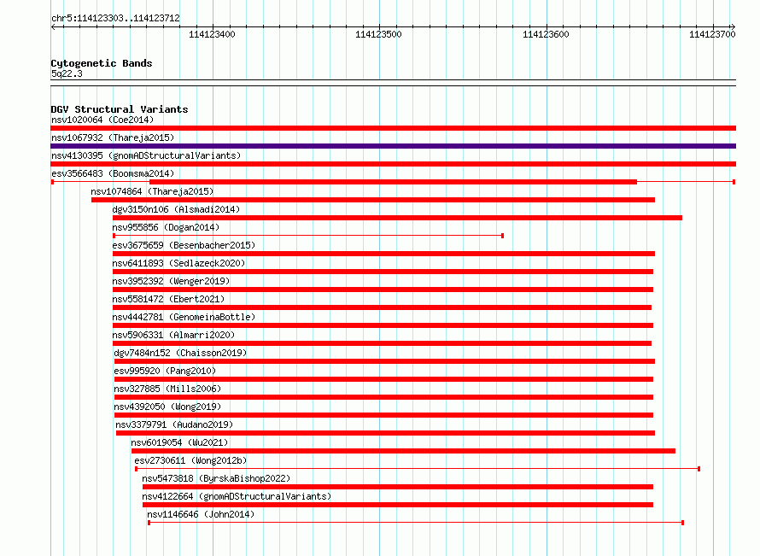The image size is (760, 556).
Task: Click nsv955856 (Dogan2014) label
Action: (x=166, y=227)
